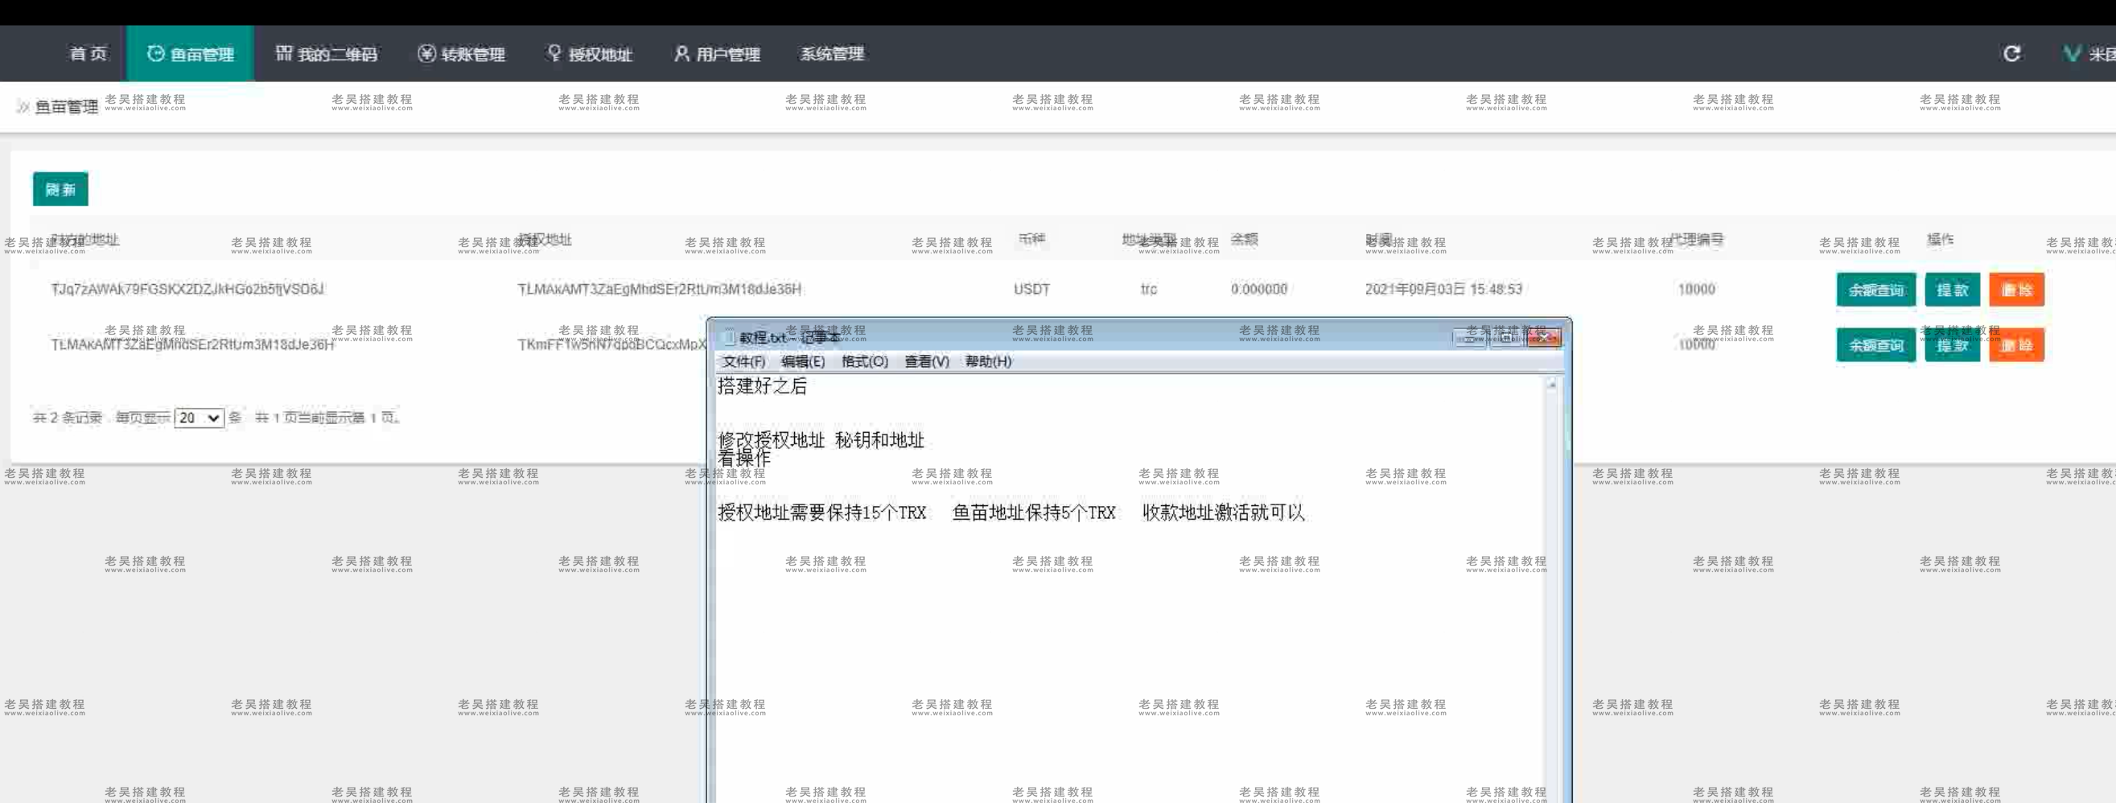Image resolution: width=2116 pixels, height=803 pixels.
Task: Go to 首页 in the navigation bar
Action: point(88,53)
